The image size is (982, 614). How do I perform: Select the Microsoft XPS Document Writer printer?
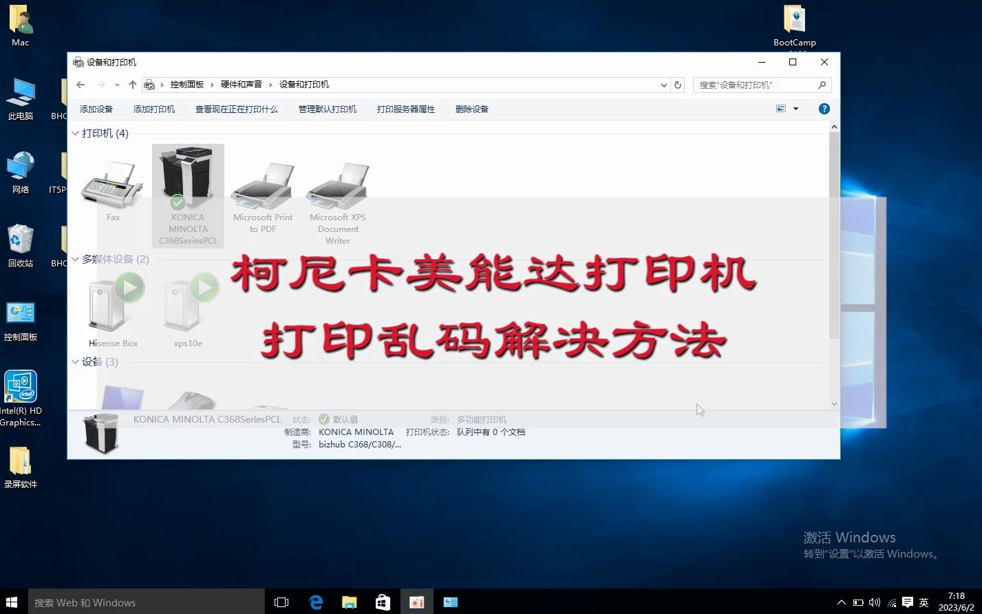coord(337,186)
